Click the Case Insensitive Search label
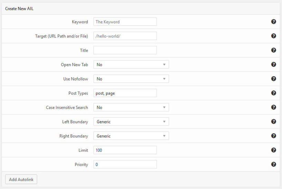282x189 pixels. [67, 107]
